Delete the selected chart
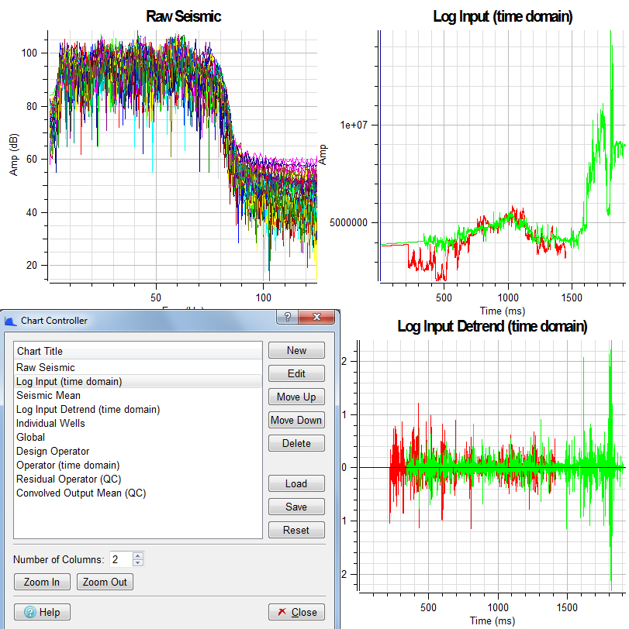Image resolution: width=629 pixels, height=629 pixels. tap(296, 444)
